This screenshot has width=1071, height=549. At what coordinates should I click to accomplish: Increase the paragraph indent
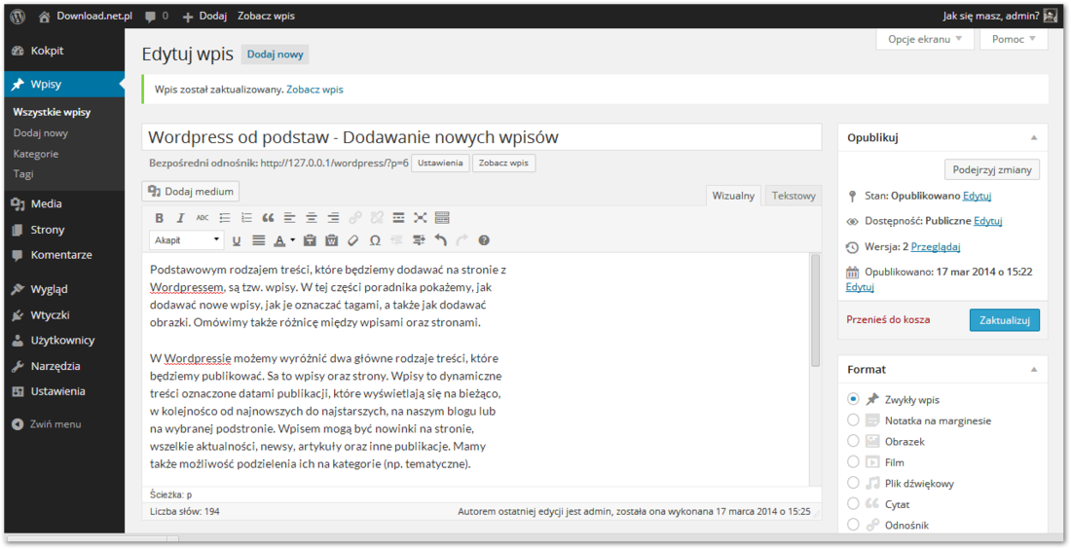coord(419,240)
